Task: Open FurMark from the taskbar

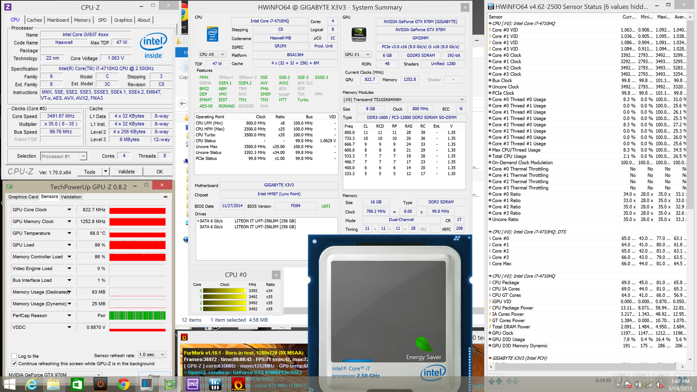Action: tap(239, 384)
